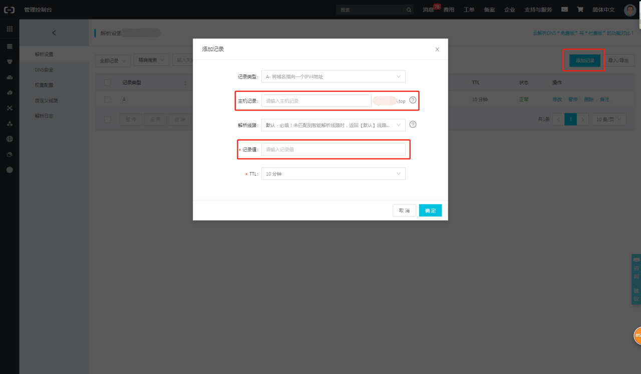This screenshot has height=374, width=641.
Task: Click the 添加记录 button
Action: tap(584, 60)
